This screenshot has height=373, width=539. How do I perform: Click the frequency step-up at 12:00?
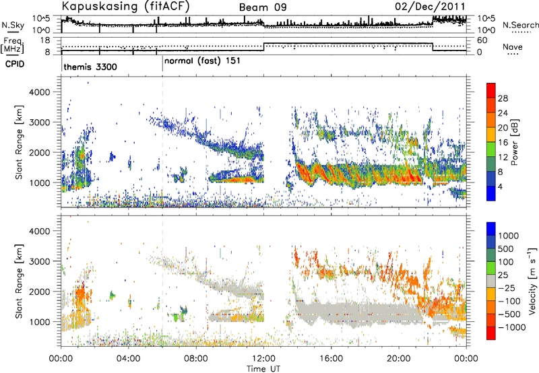point(263,47)
